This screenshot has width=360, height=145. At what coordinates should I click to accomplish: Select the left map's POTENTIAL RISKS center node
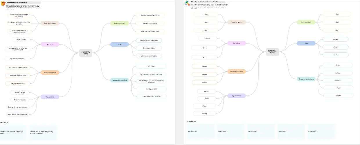[x=86, y=52]
